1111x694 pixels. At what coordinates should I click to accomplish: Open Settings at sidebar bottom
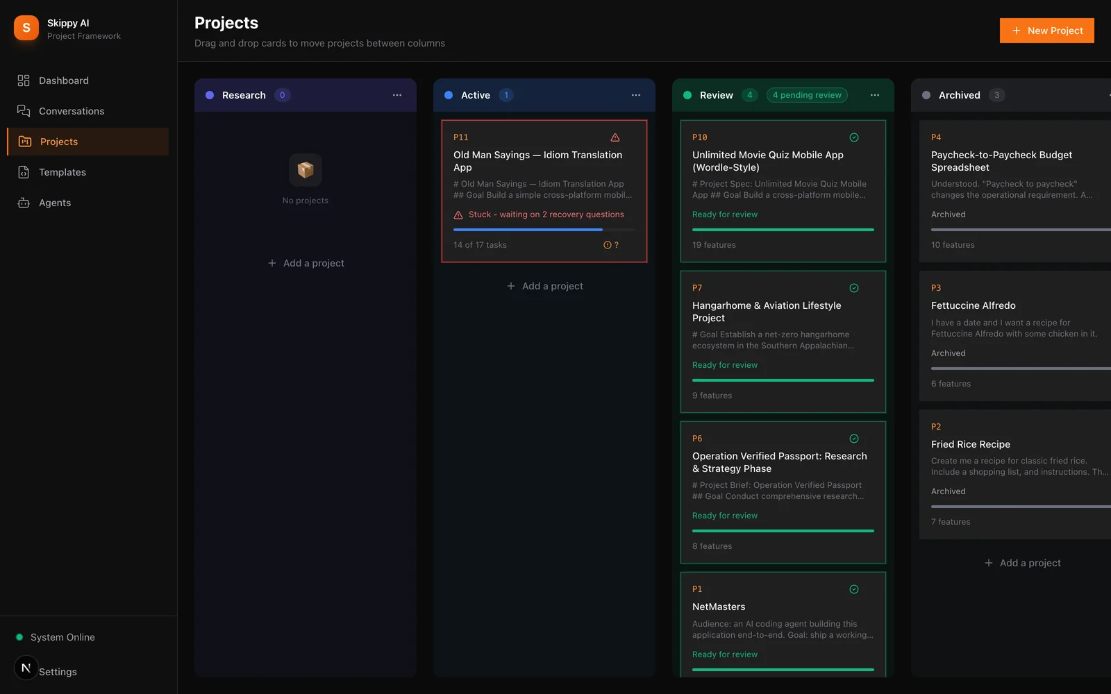point(58,672)
